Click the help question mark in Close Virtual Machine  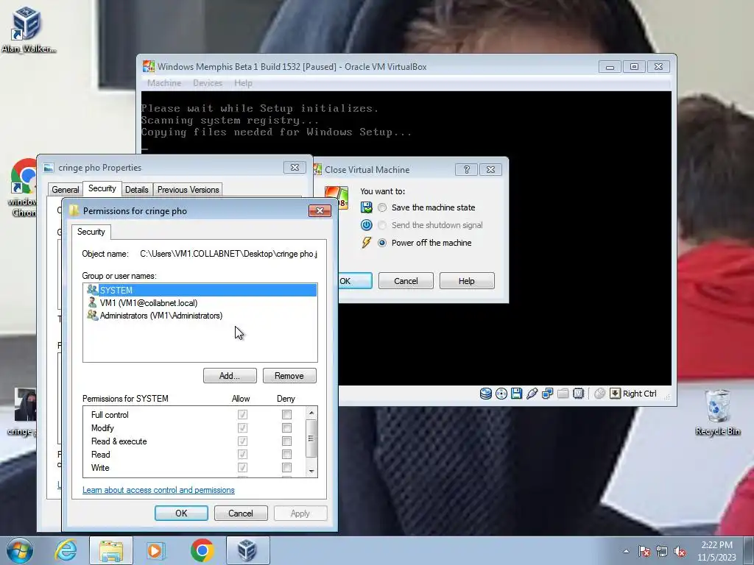pos(466,170)
